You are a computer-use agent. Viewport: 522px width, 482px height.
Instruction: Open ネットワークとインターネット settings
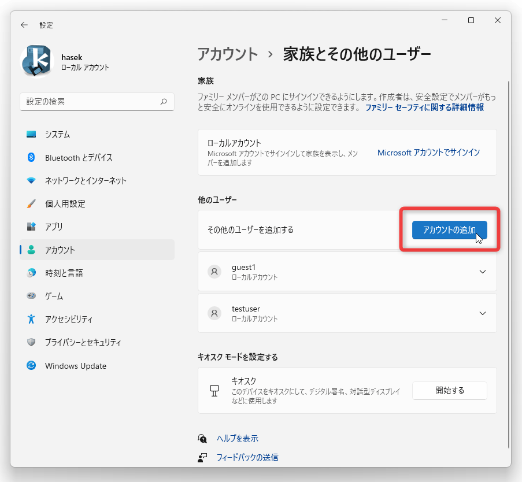[97, 181]
